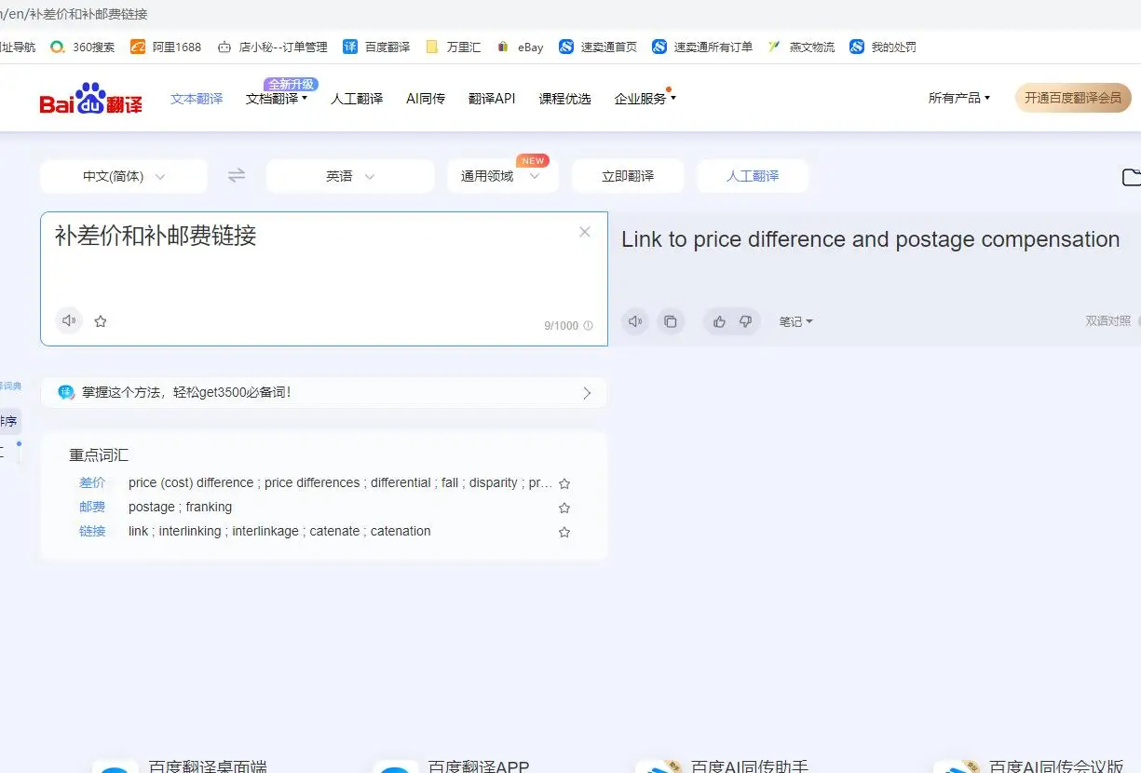Open 速卖通首页 bookmark

(x=598, y=47)
